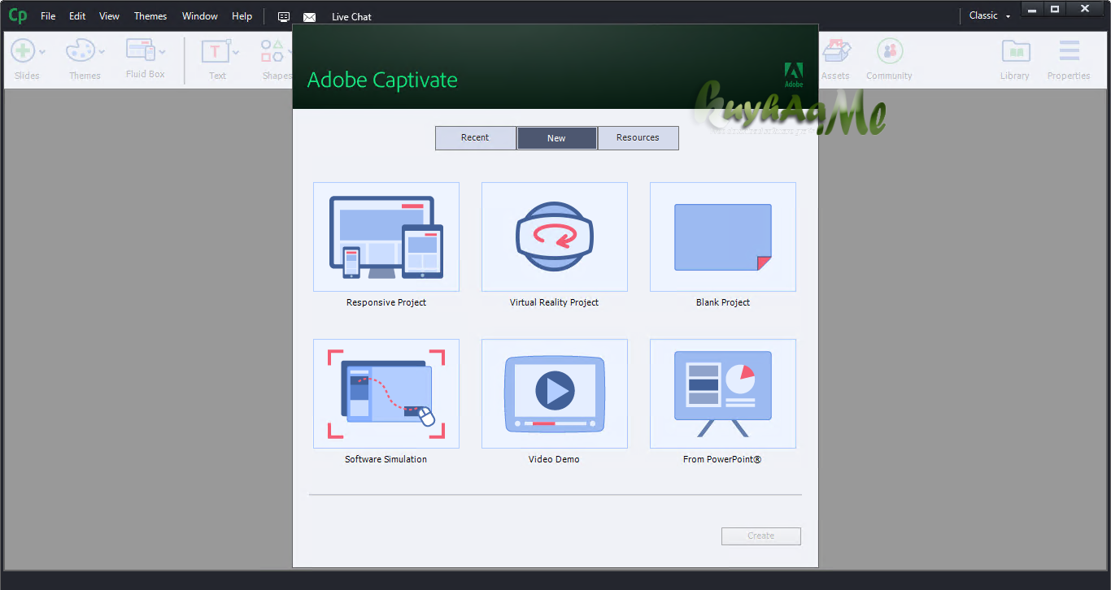Minimize the Captivate window
1111x590 pixels.
[x=1033, y=10]
